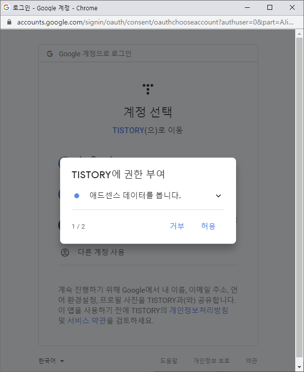Image resolution: width=304 pixels, height=372 pixels.
Task: Click the TISTORY dots logo icon
Action: 148,89
